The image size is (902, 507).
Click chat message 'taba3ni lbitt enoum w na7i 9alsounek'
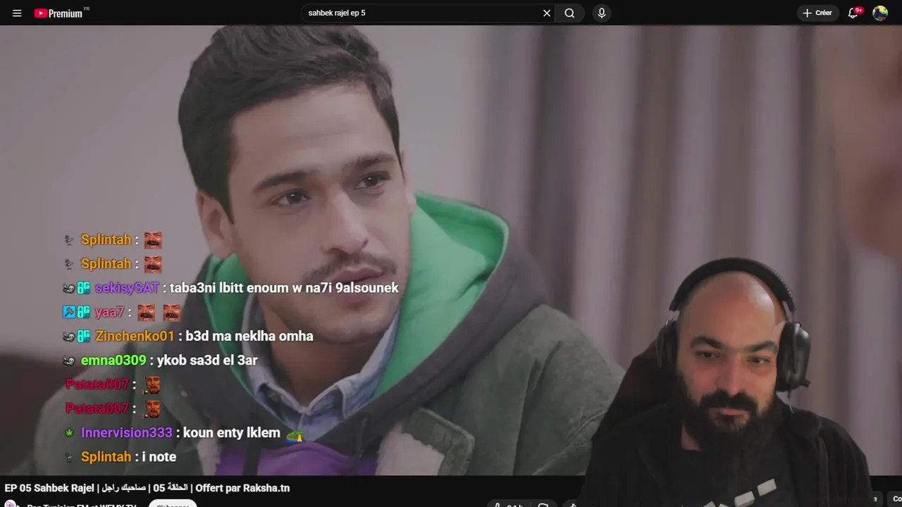pyautogui.click(x=284, y=287)
